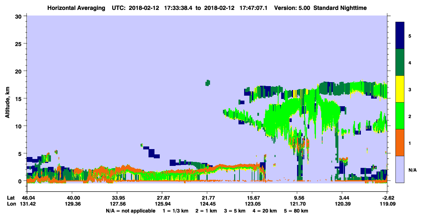Viewport: 430px width, 220px height.
Task: Click the 'Version: 5.00' text
Action: coord(292,8)
